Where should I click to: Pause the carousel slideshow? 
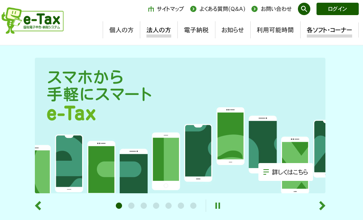point(218,206)
